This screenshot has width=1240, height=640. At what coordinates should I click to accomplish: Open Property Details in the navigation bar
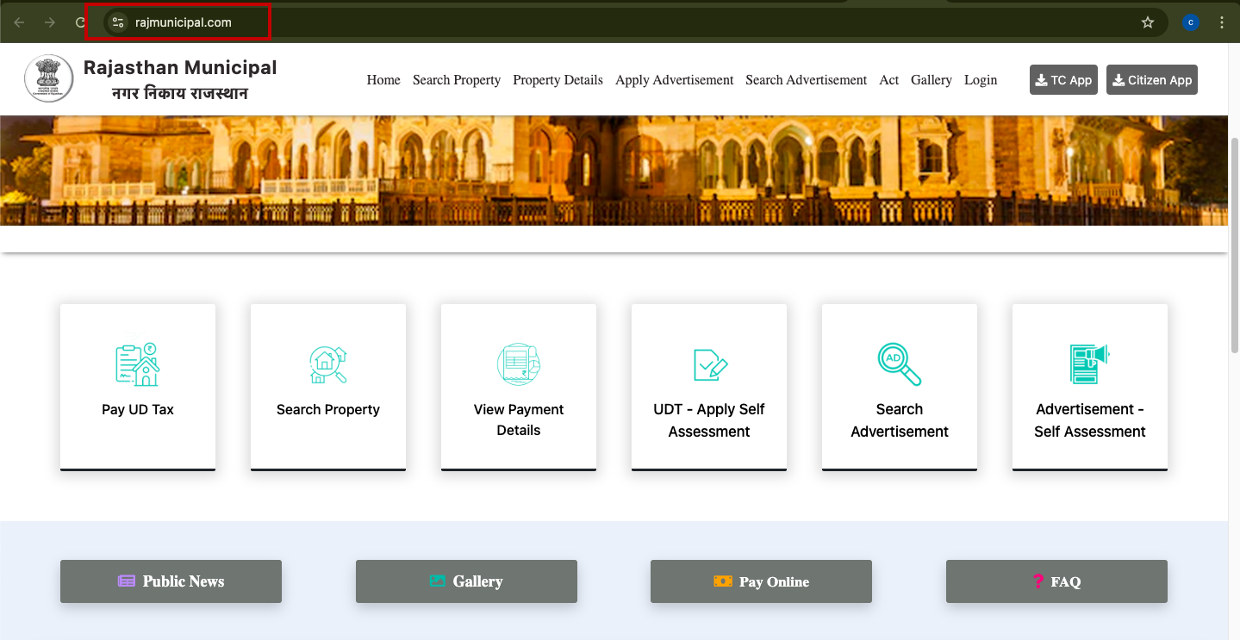point(558,80)
